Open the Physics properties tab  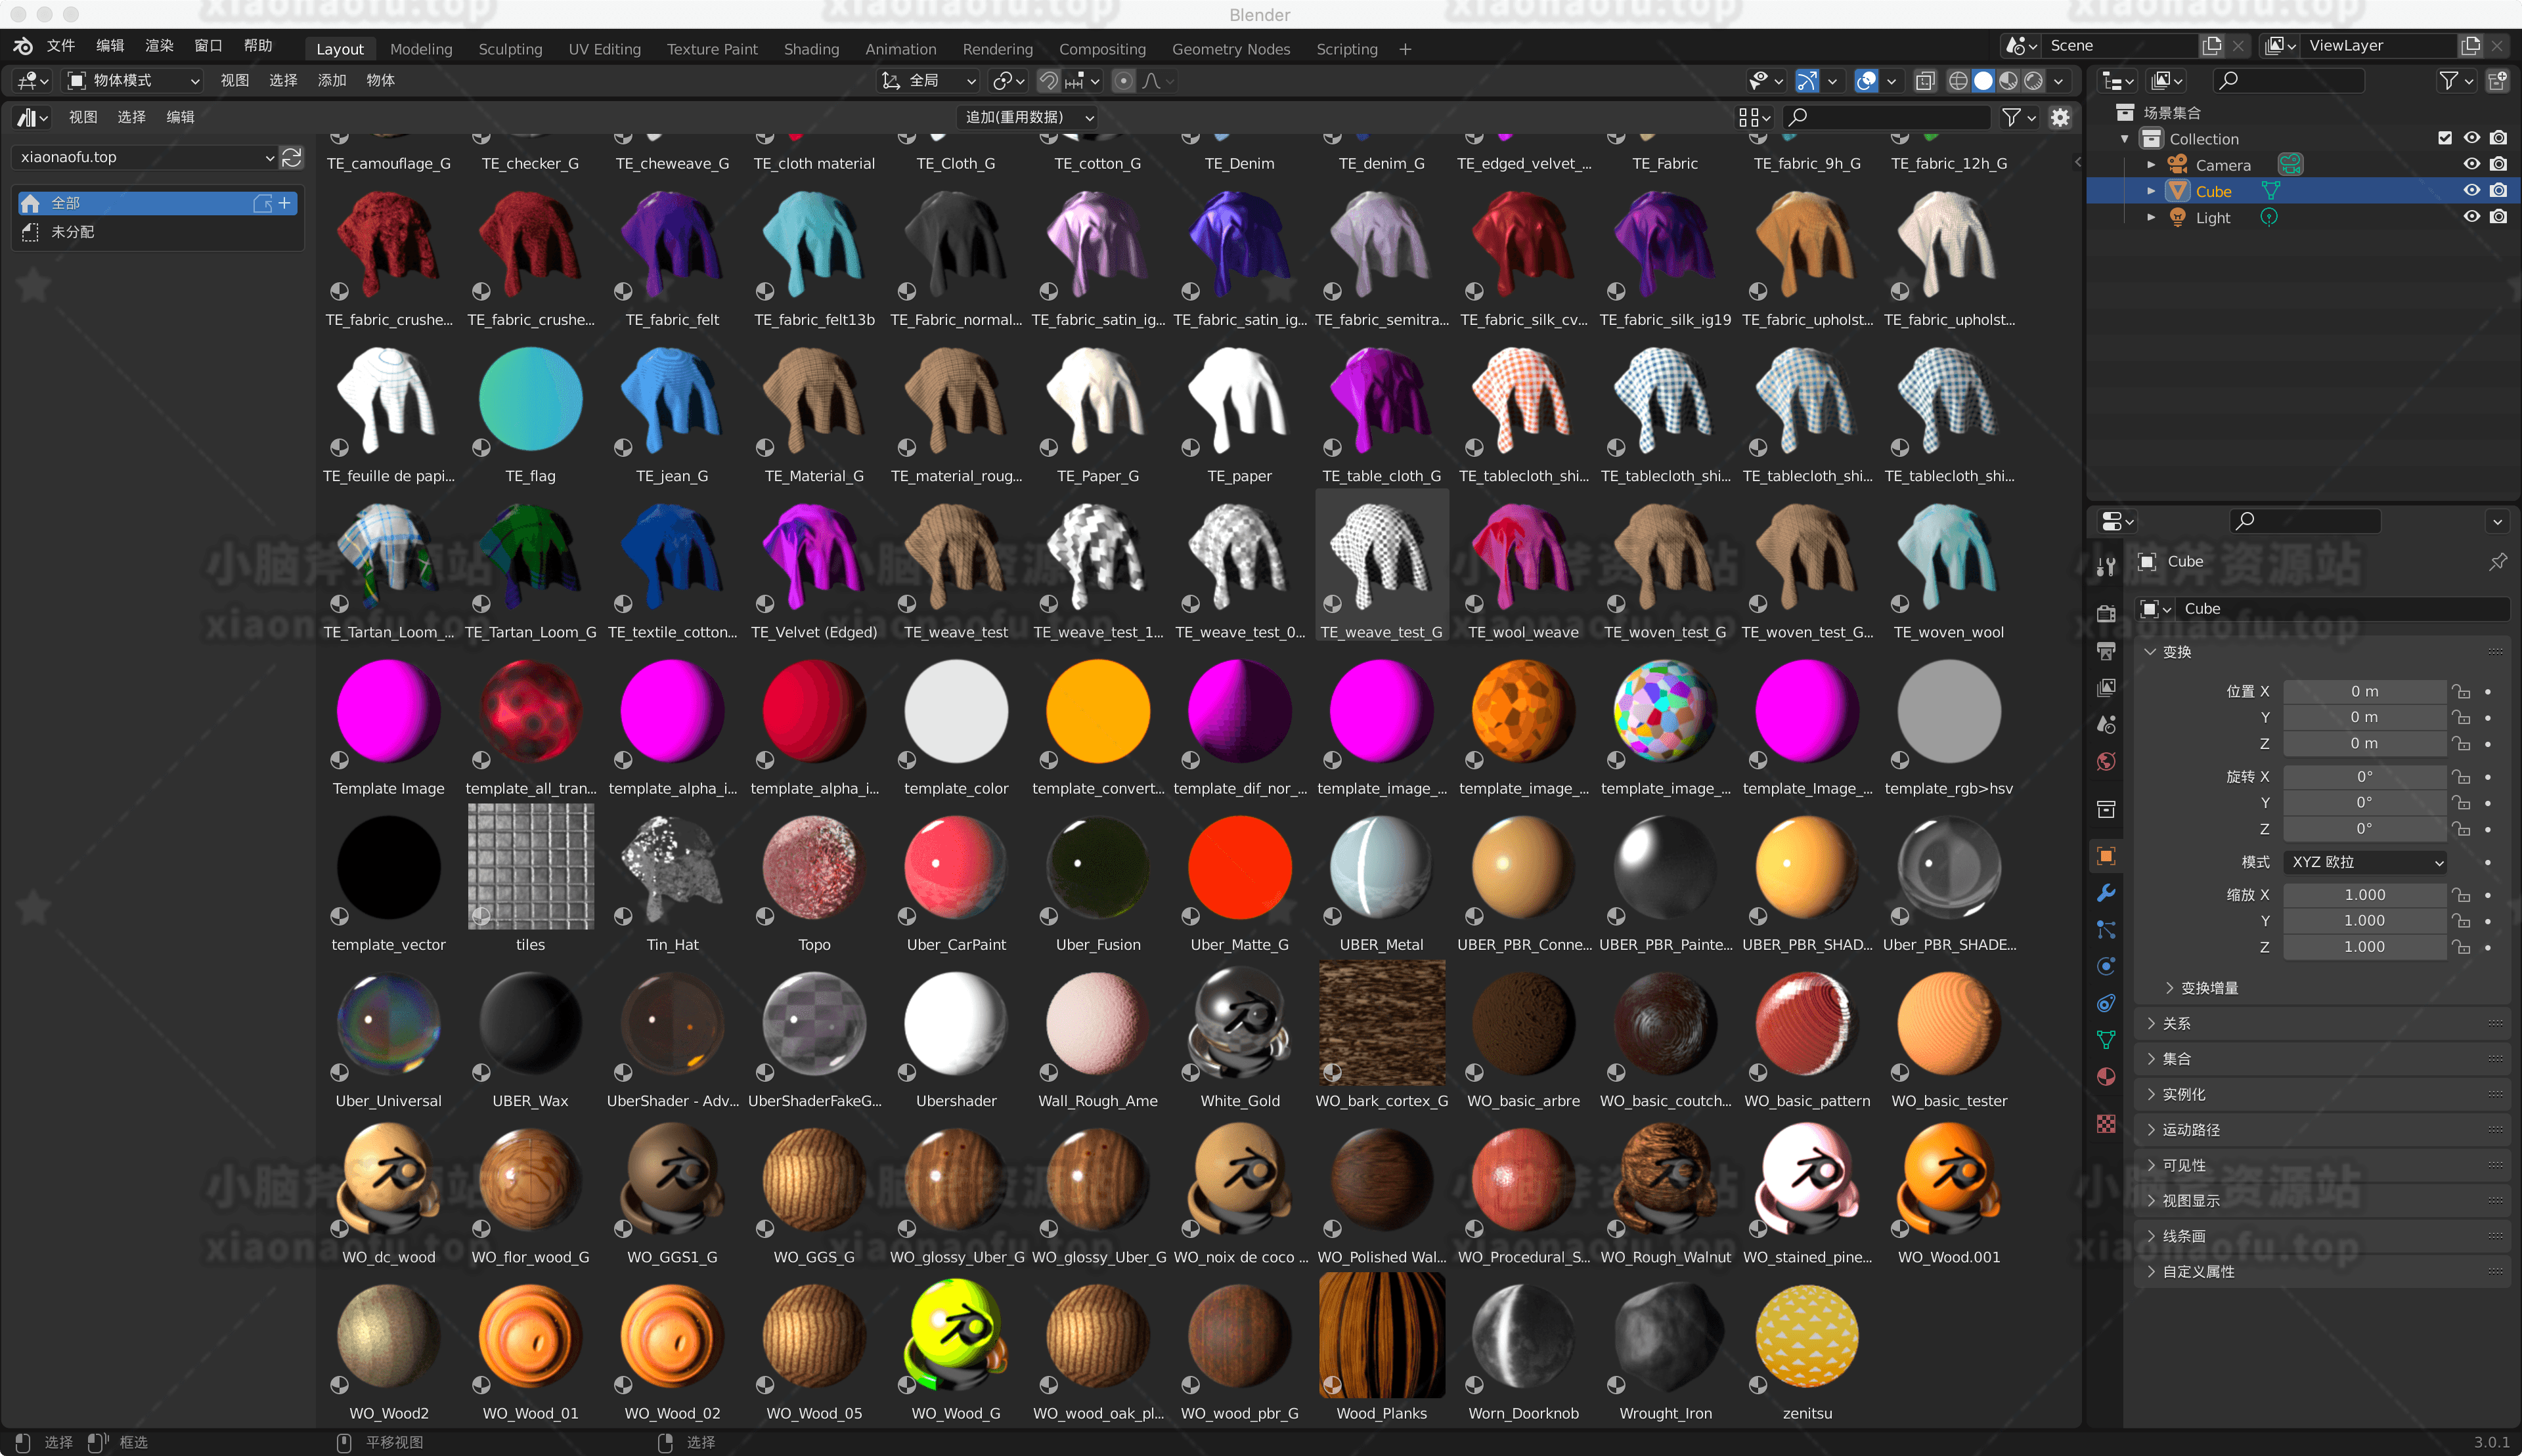point(2106,966)
